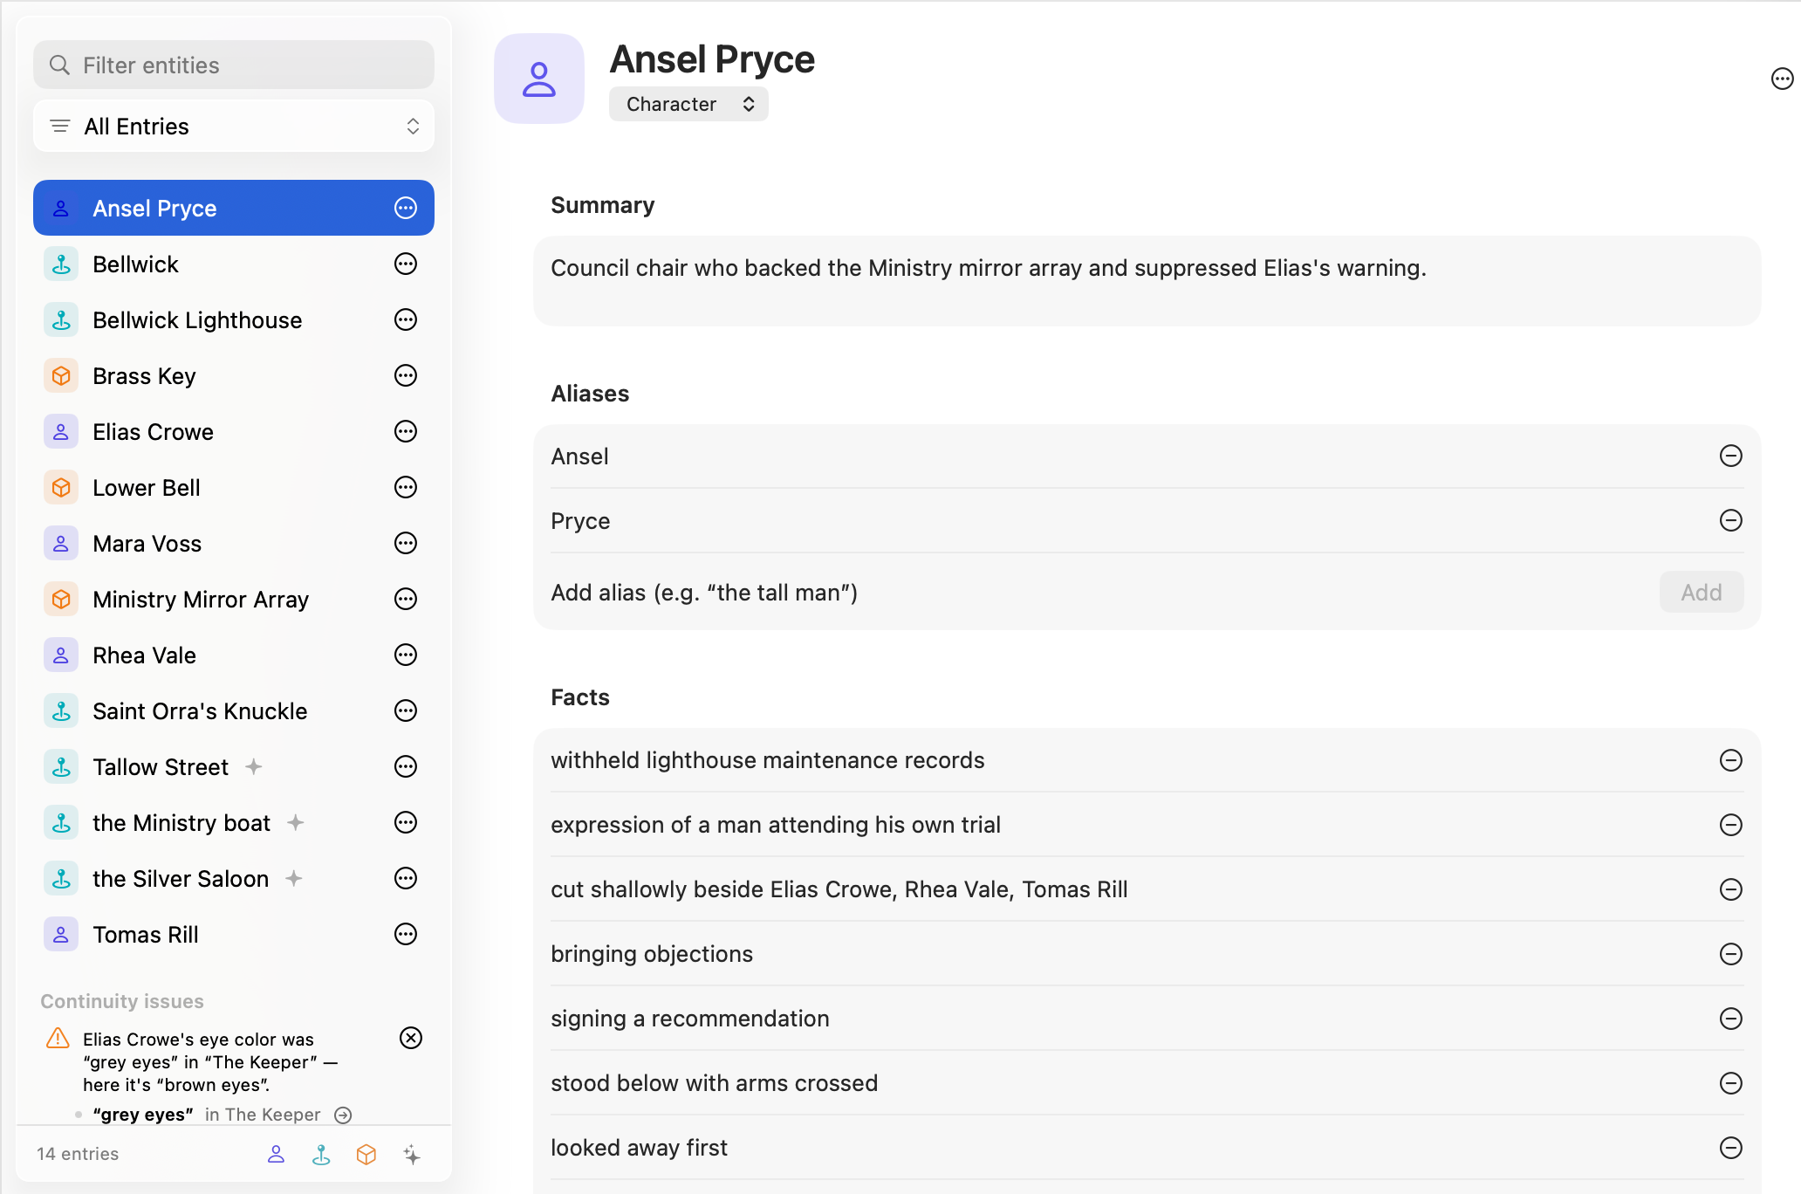1801x1194 pixels.
Task: Select the Saint Orra's Knuckle entry
Action: (234, 710)
